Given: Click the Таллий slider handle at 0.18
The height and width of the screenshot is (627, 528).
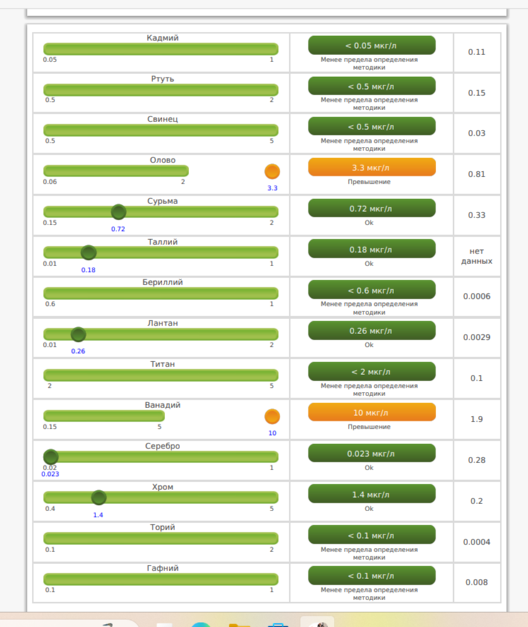Looking at the screenshot, I should click(x=88, y=253).
